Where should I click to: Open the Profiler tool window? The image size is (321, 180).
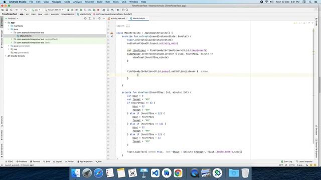click(69, 161)
